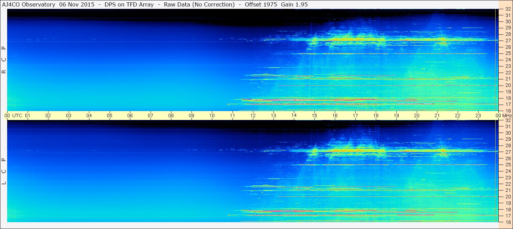Screen dimensions: 513x229
Task: Select the 20 MHz label in LCP panel
Action: tap(508, 197)
